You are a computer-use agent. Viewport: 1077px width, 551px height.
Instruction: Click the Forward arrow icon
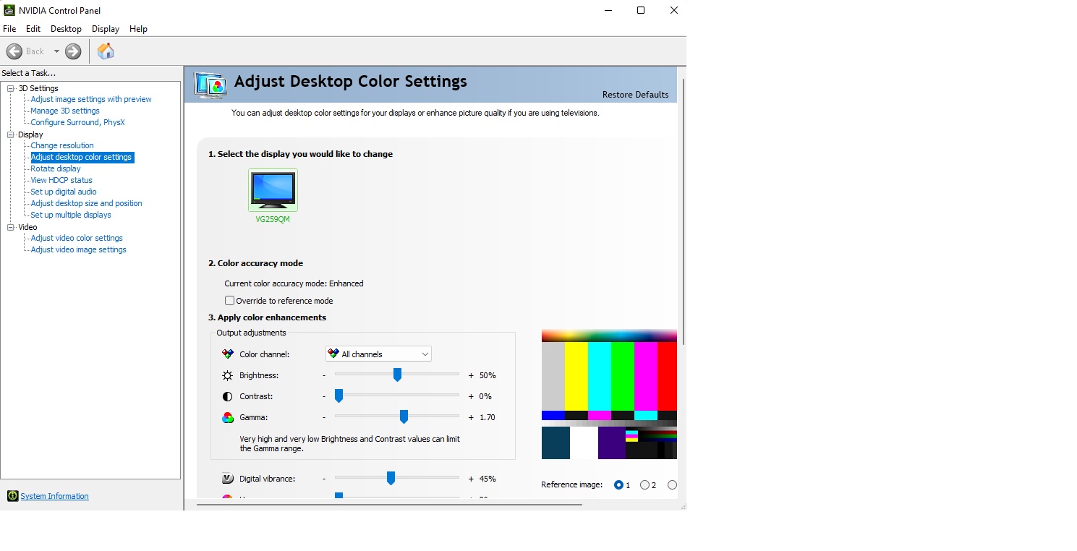pos(73,51)
